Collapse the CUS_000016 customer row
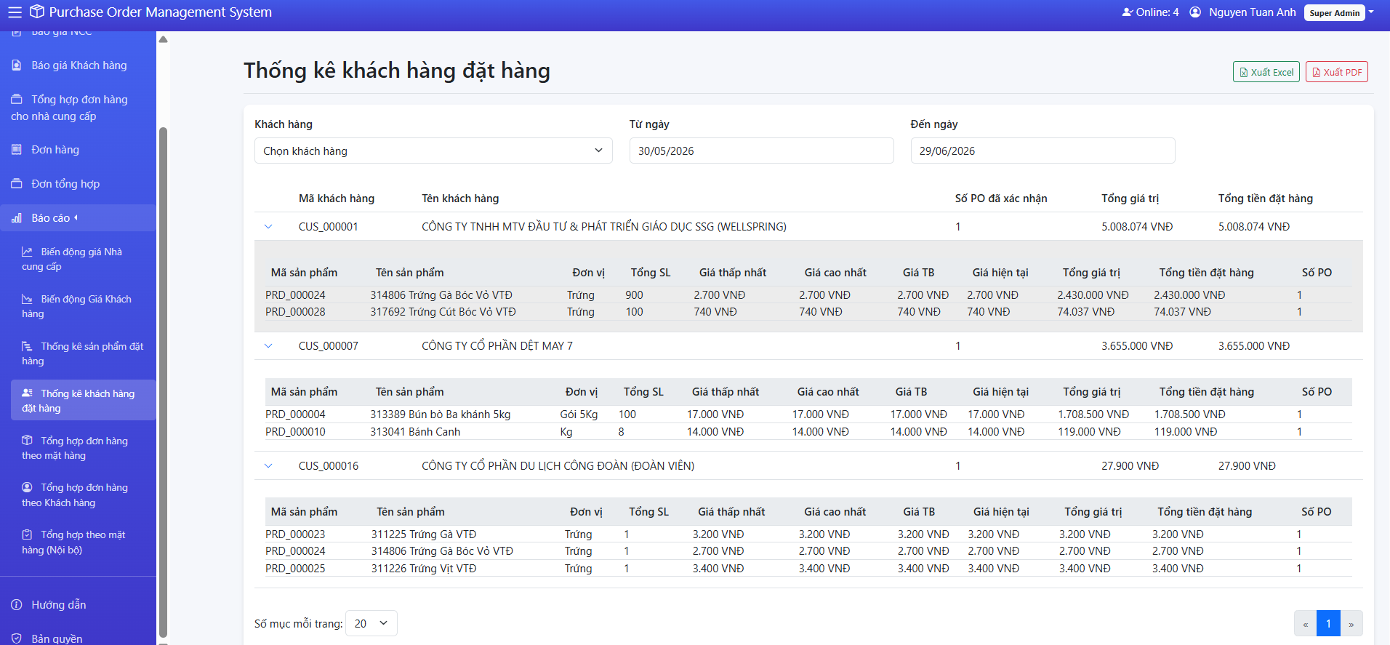Screen dimensions: 1390x645 point(268,466)
